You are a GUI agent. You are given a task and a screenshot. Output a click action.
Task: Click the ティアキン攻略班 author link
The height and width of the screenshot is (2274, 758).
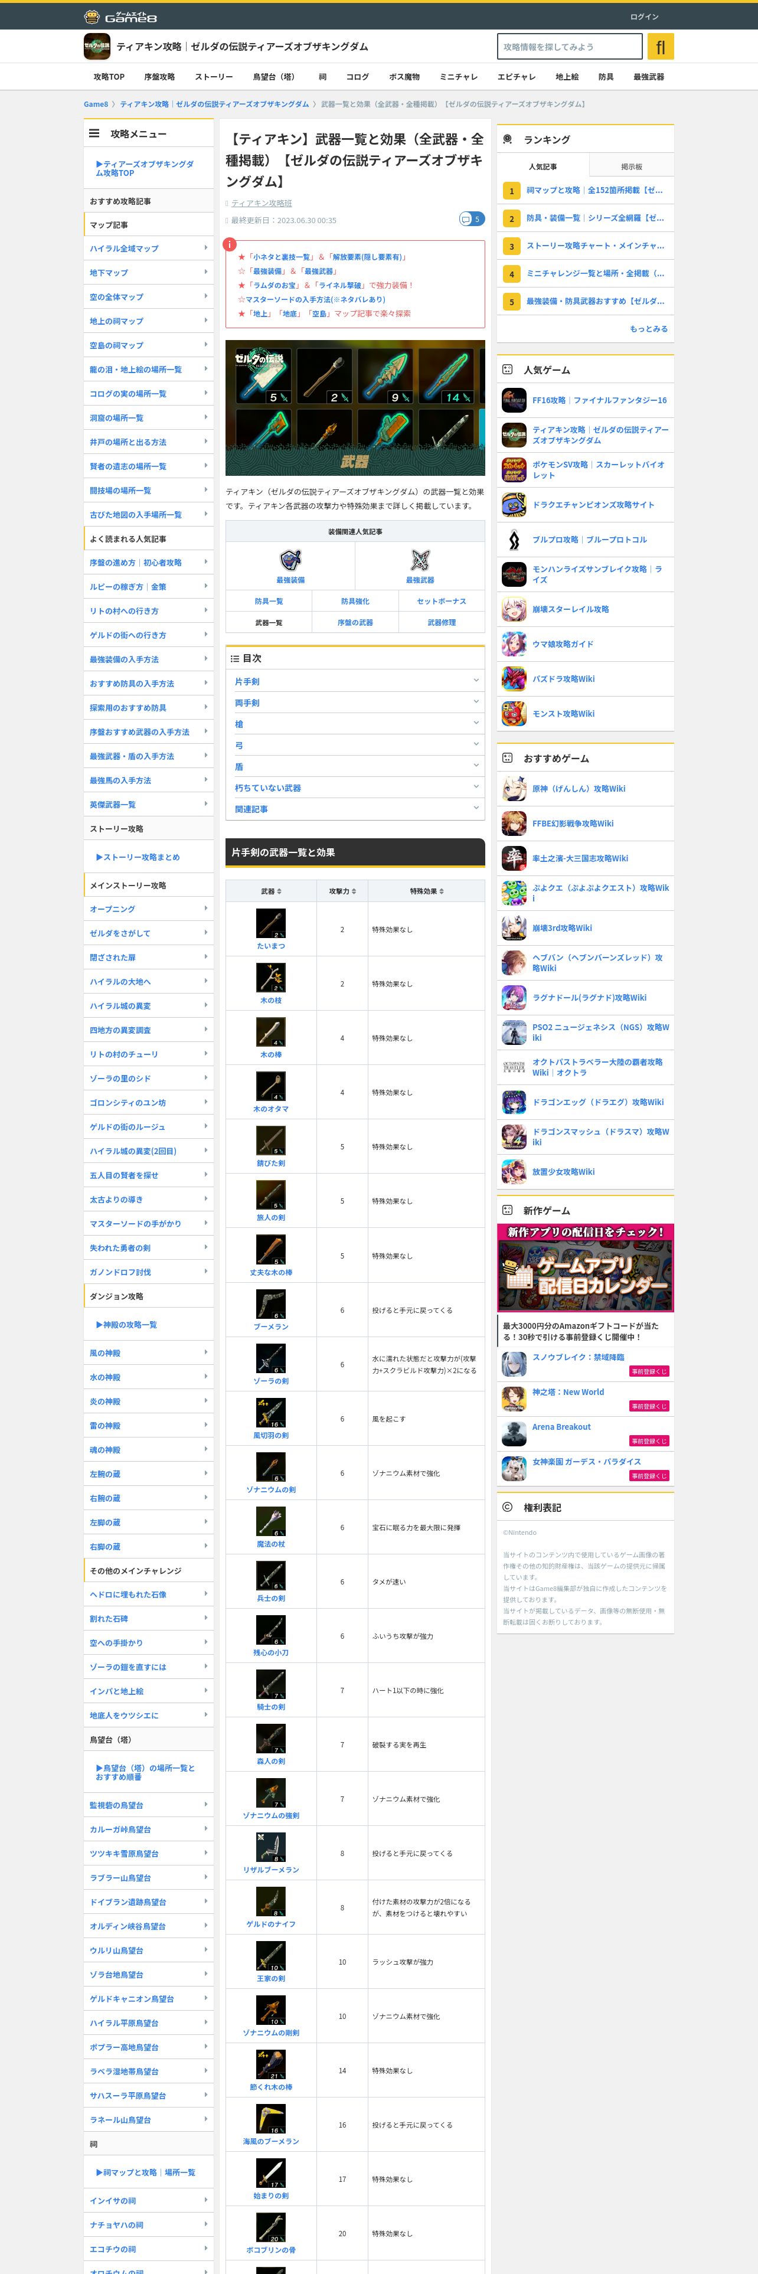[x=261, y=203]
